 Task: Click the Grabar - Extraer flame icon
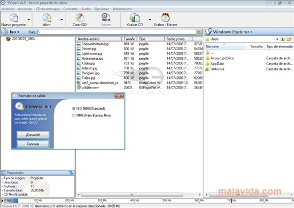(x=166, y=18)
